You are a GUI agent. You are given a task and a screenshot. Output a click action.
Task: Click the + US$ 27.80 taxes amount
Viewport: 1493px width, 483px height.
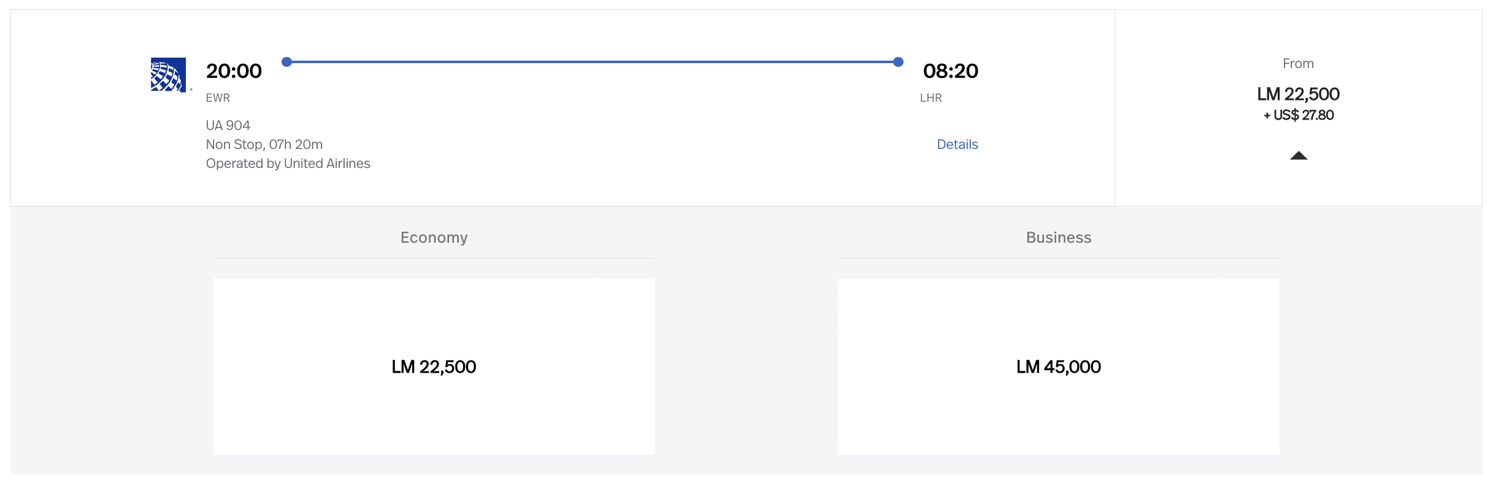pyautogui.click(x=1298, y=115)
